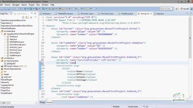Viewport: 193px width, 108px height.
Task: Toggle code folding at line 5 airtel bean
Action: click(x=45, y=28)
